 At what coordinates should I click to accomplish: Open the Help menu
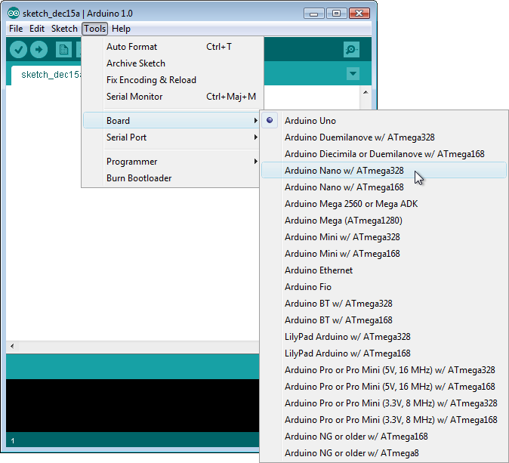pyautogui.click(x=121, y=29)
